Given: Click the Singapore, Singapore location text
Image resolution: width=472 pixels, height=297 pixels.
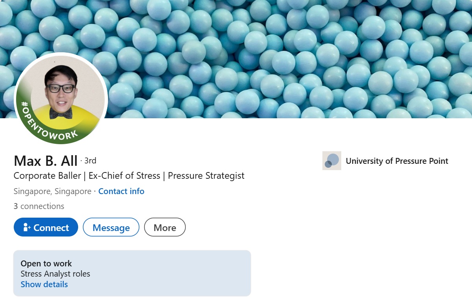Looking at the screenshot, I should (52, 191).
